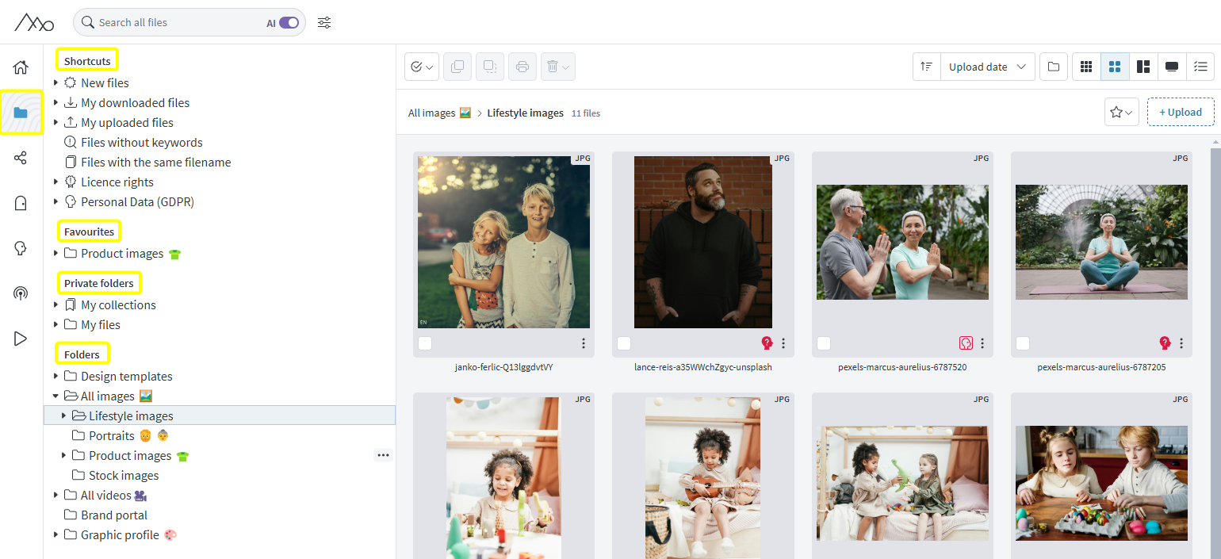Open ellipsis menu on Product images folder row
This screenshot has width=1221, height=559.
[x=384, y=455]
